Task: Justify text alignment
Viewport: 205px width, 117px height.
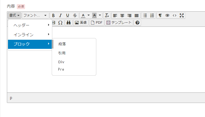Action: [137, 15]
